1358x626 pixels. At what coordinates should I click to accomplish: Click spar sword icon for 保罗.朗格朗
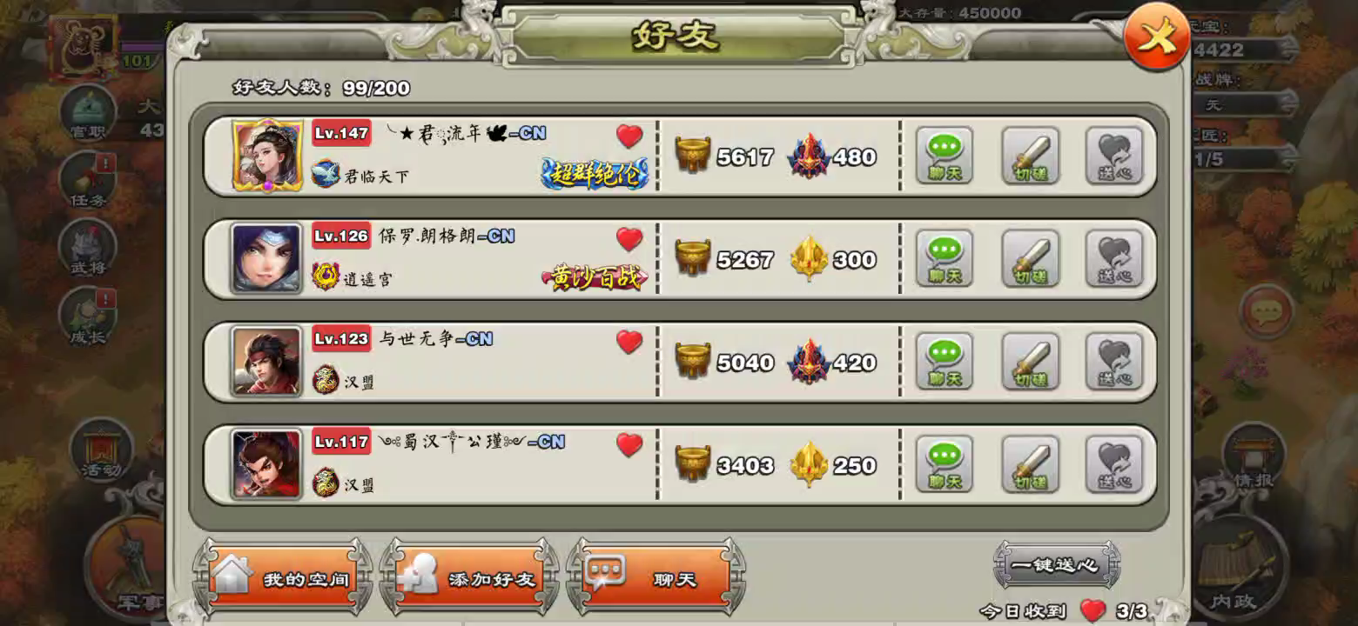click(x=1030, y=259)
